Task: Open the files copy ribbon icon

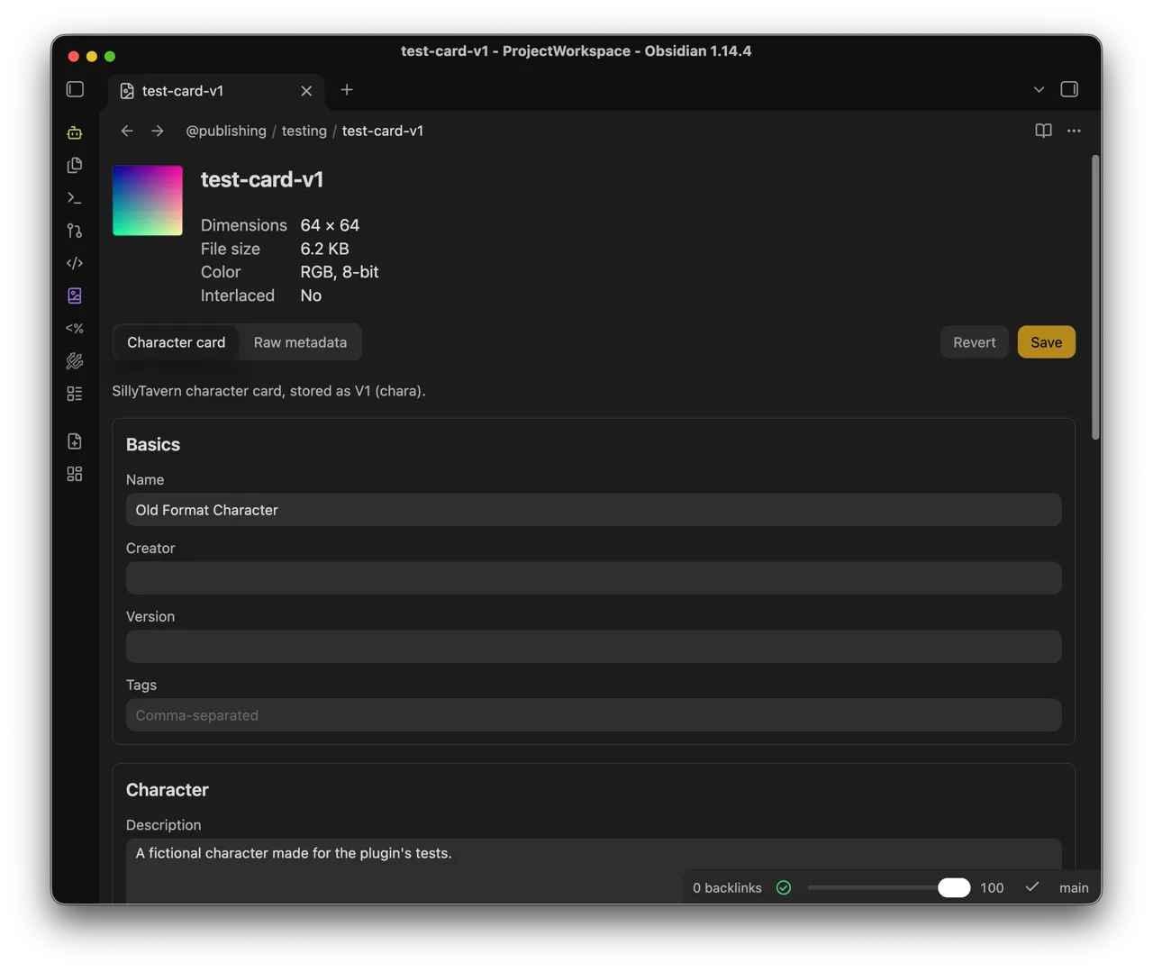Action: (75, 165)
